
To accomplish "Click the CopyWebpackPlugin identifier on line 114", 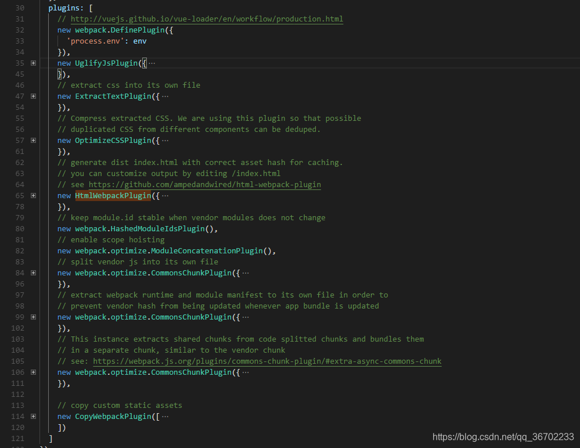I will pos(113,417).
